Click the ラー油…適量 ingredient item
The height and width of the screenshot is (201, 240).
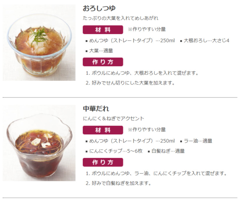[196, 141]
